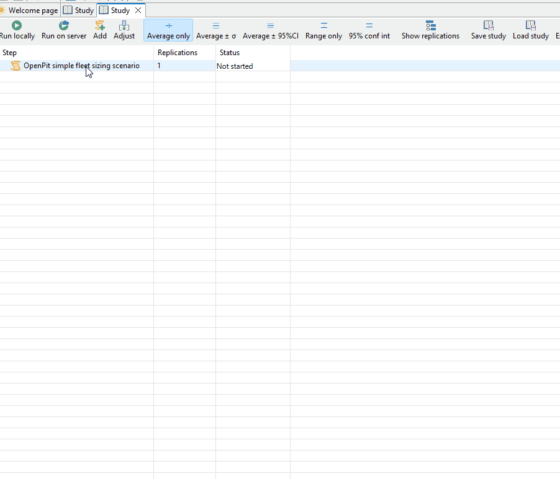Click the Not started status cell

pyautogui.click(x=253, y=66)
